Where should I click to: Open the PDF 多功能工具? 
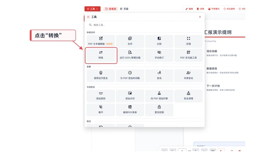[188, 55]
